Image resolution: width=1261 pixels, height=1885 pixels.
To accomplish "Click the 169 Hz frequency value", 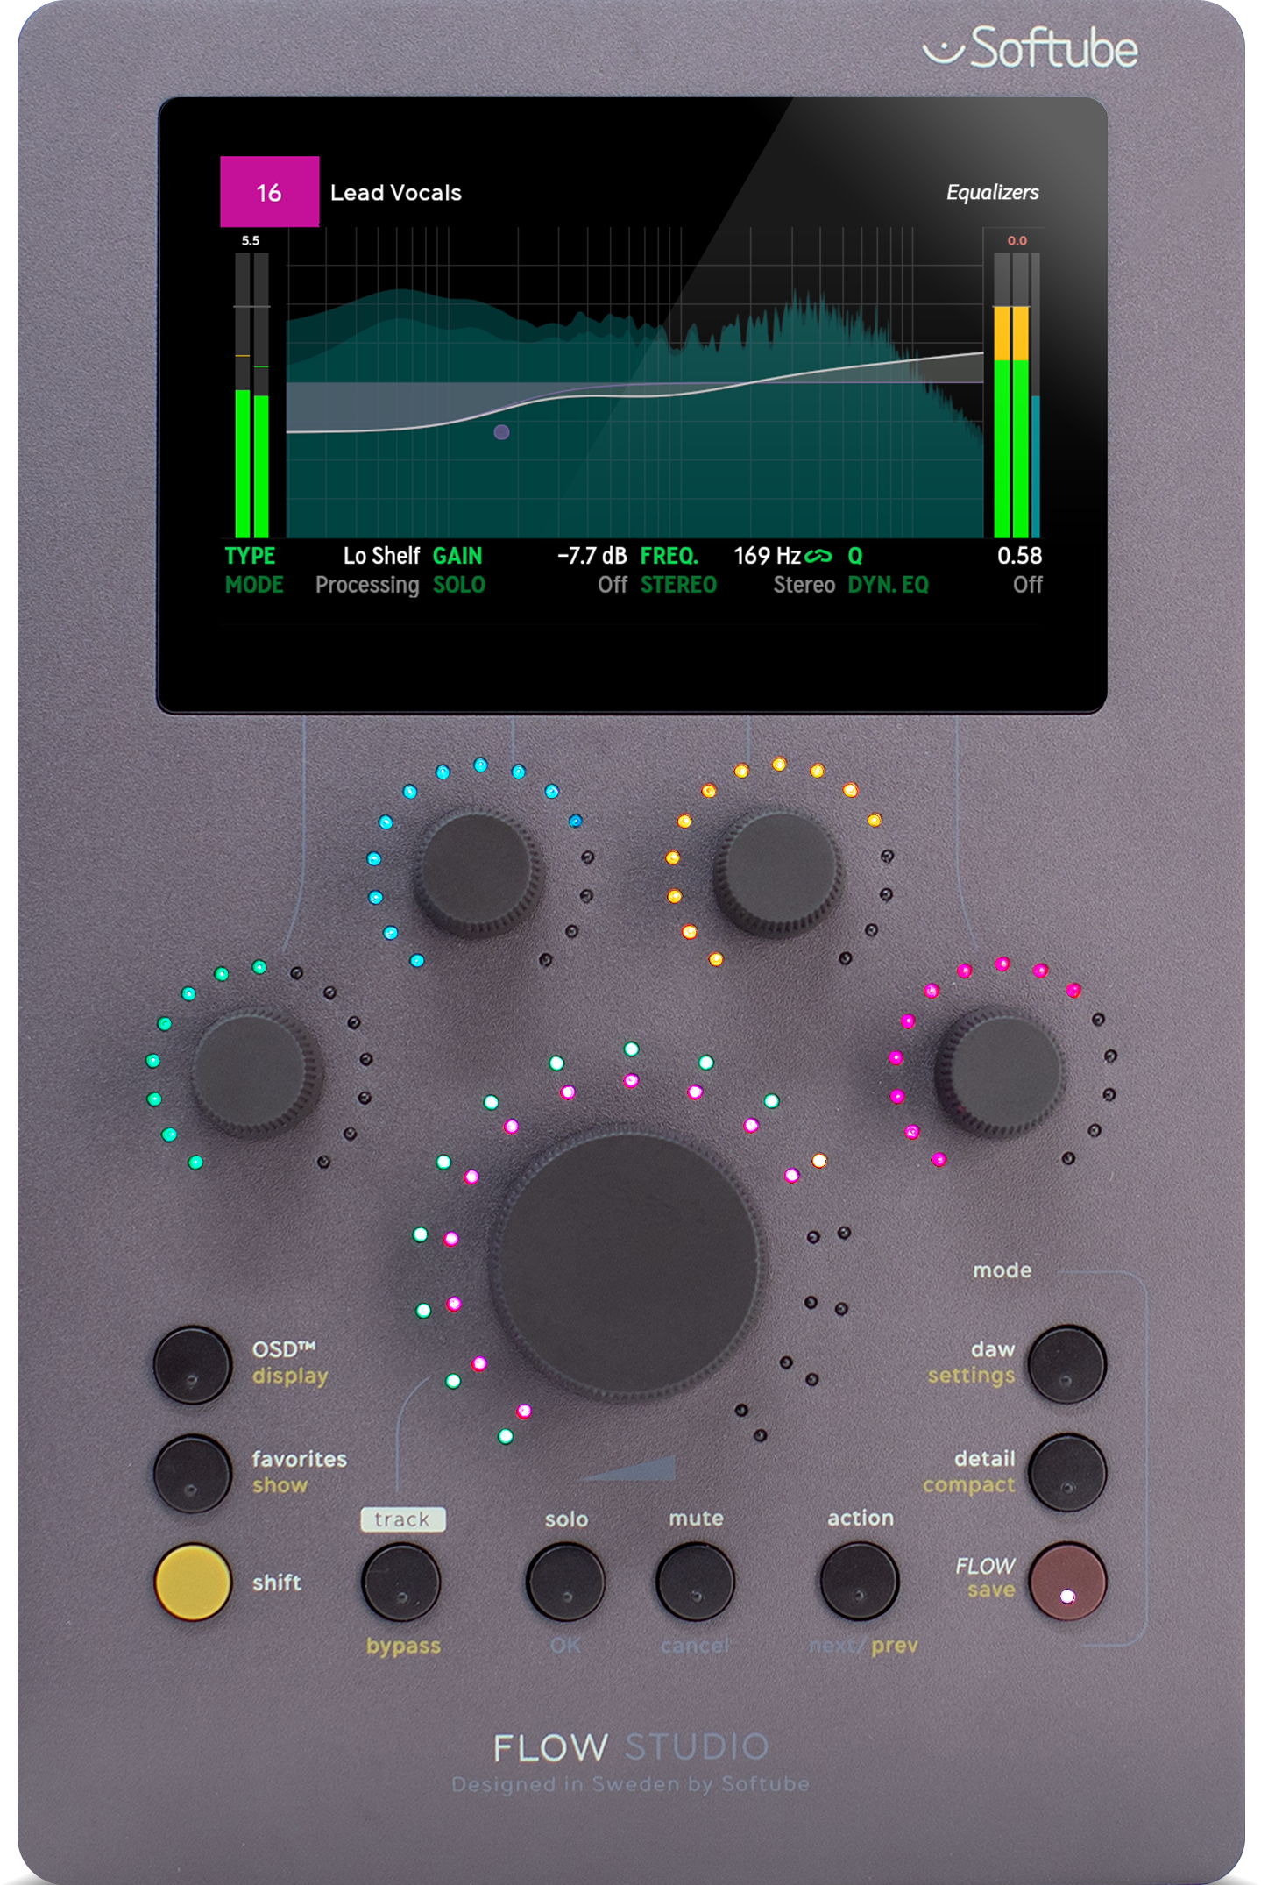I will (x=767, y=556).
